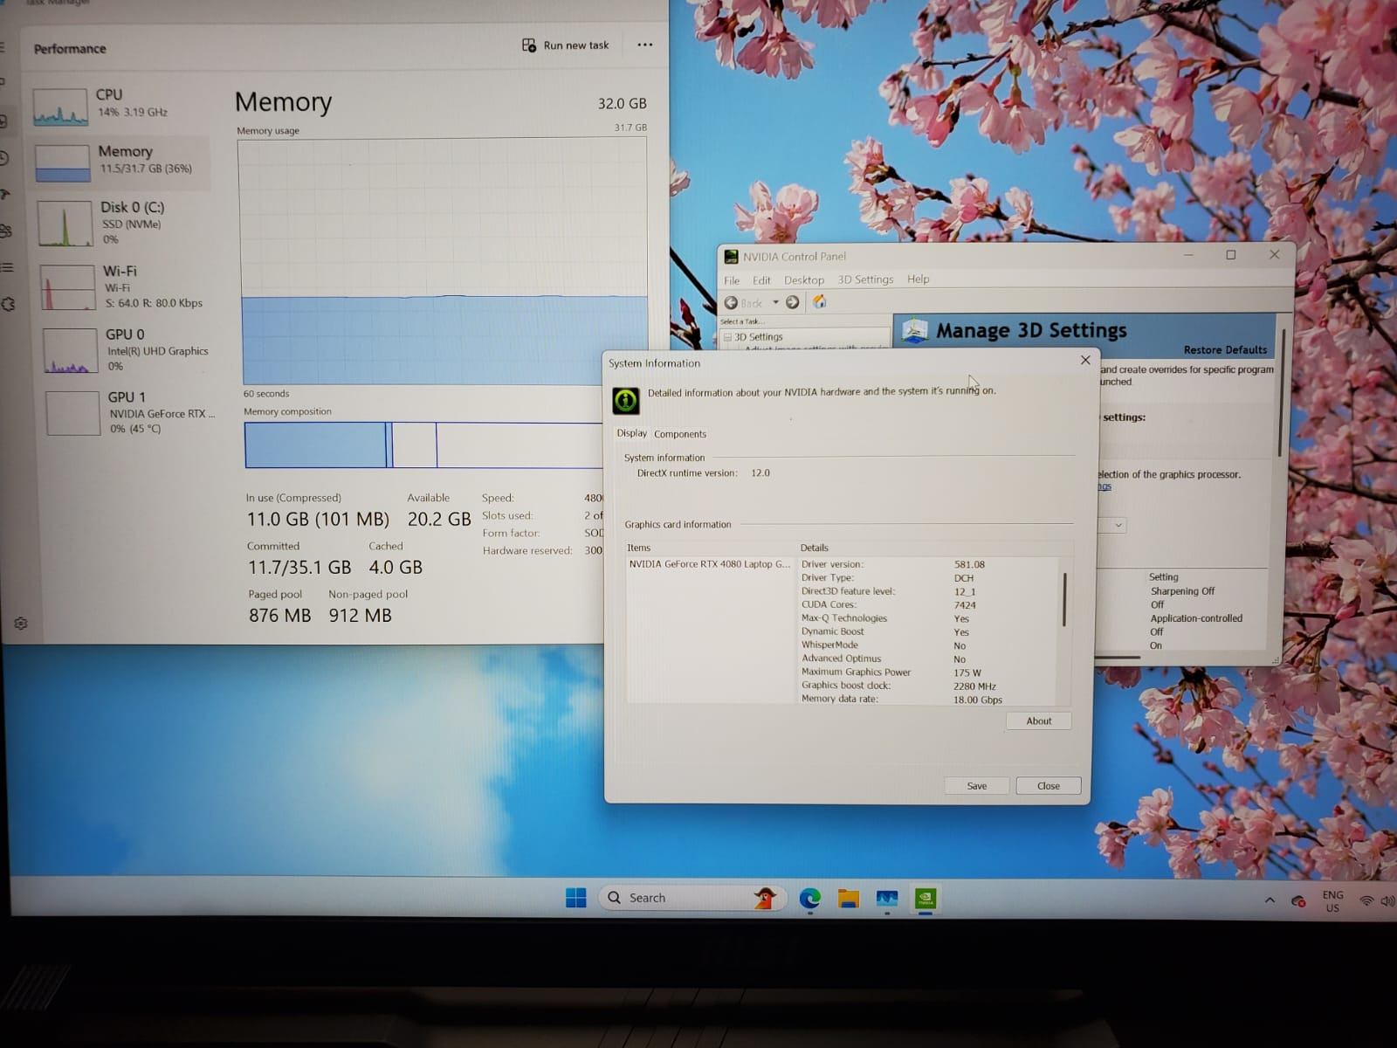Open the File menu in NVIDIA Control Panel
Viewport: 1397px width, 1048px height.
[x=732, y=280]
